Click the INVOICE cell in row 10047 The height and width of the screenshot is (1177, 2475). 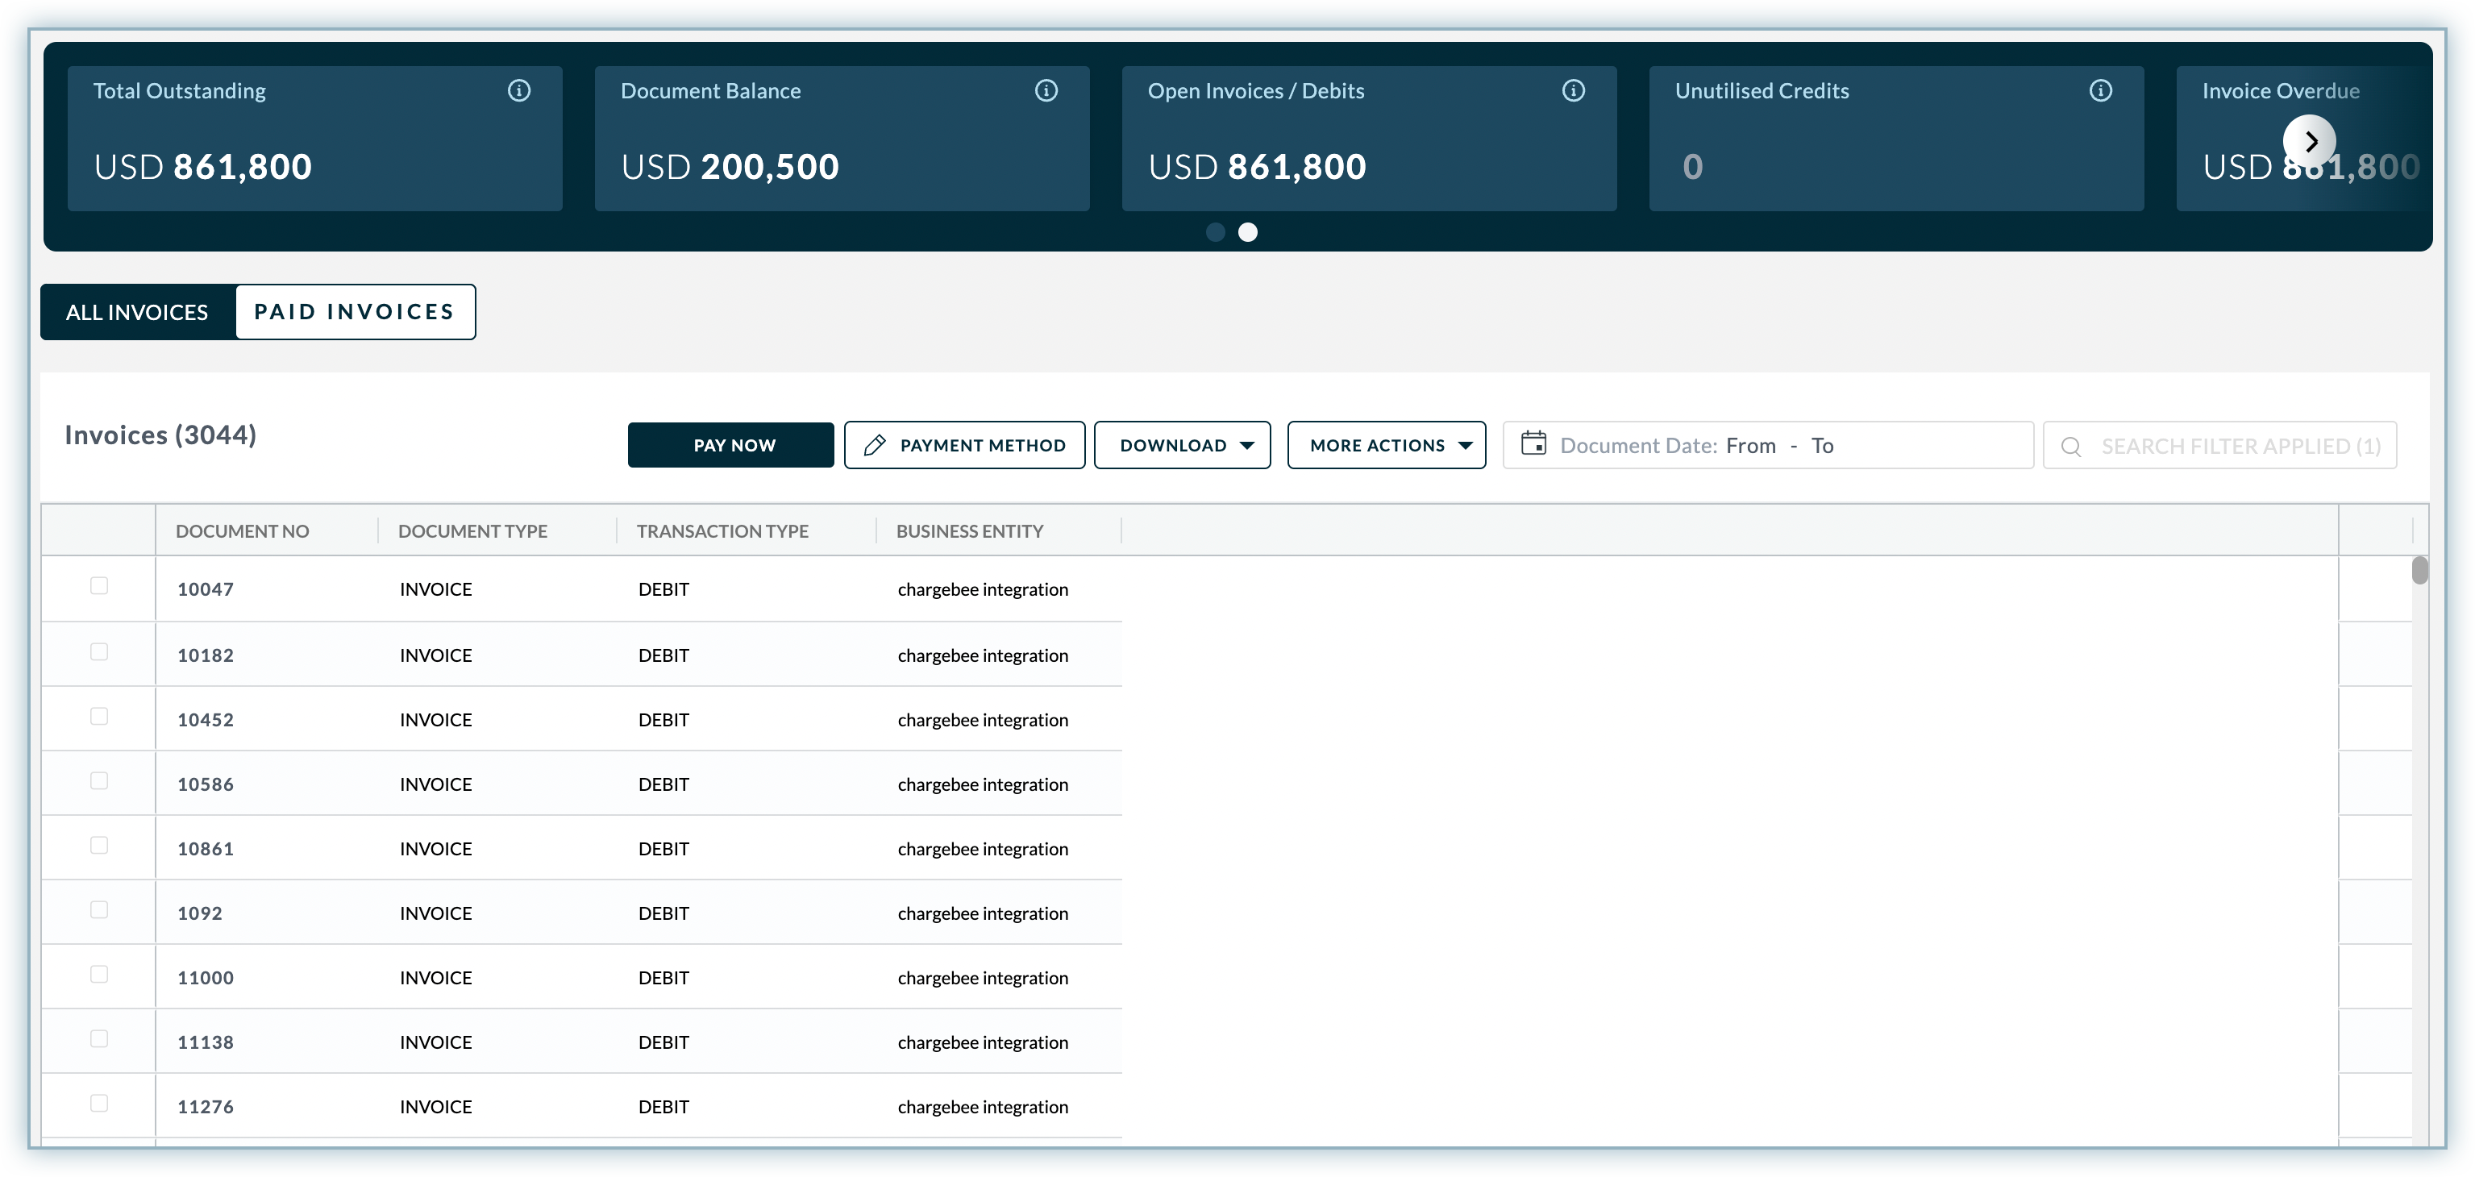pyautogui.click(x=436, y=589)
